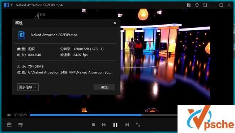Skip to the previous video

pyautogui.click(x=104, y=125)
